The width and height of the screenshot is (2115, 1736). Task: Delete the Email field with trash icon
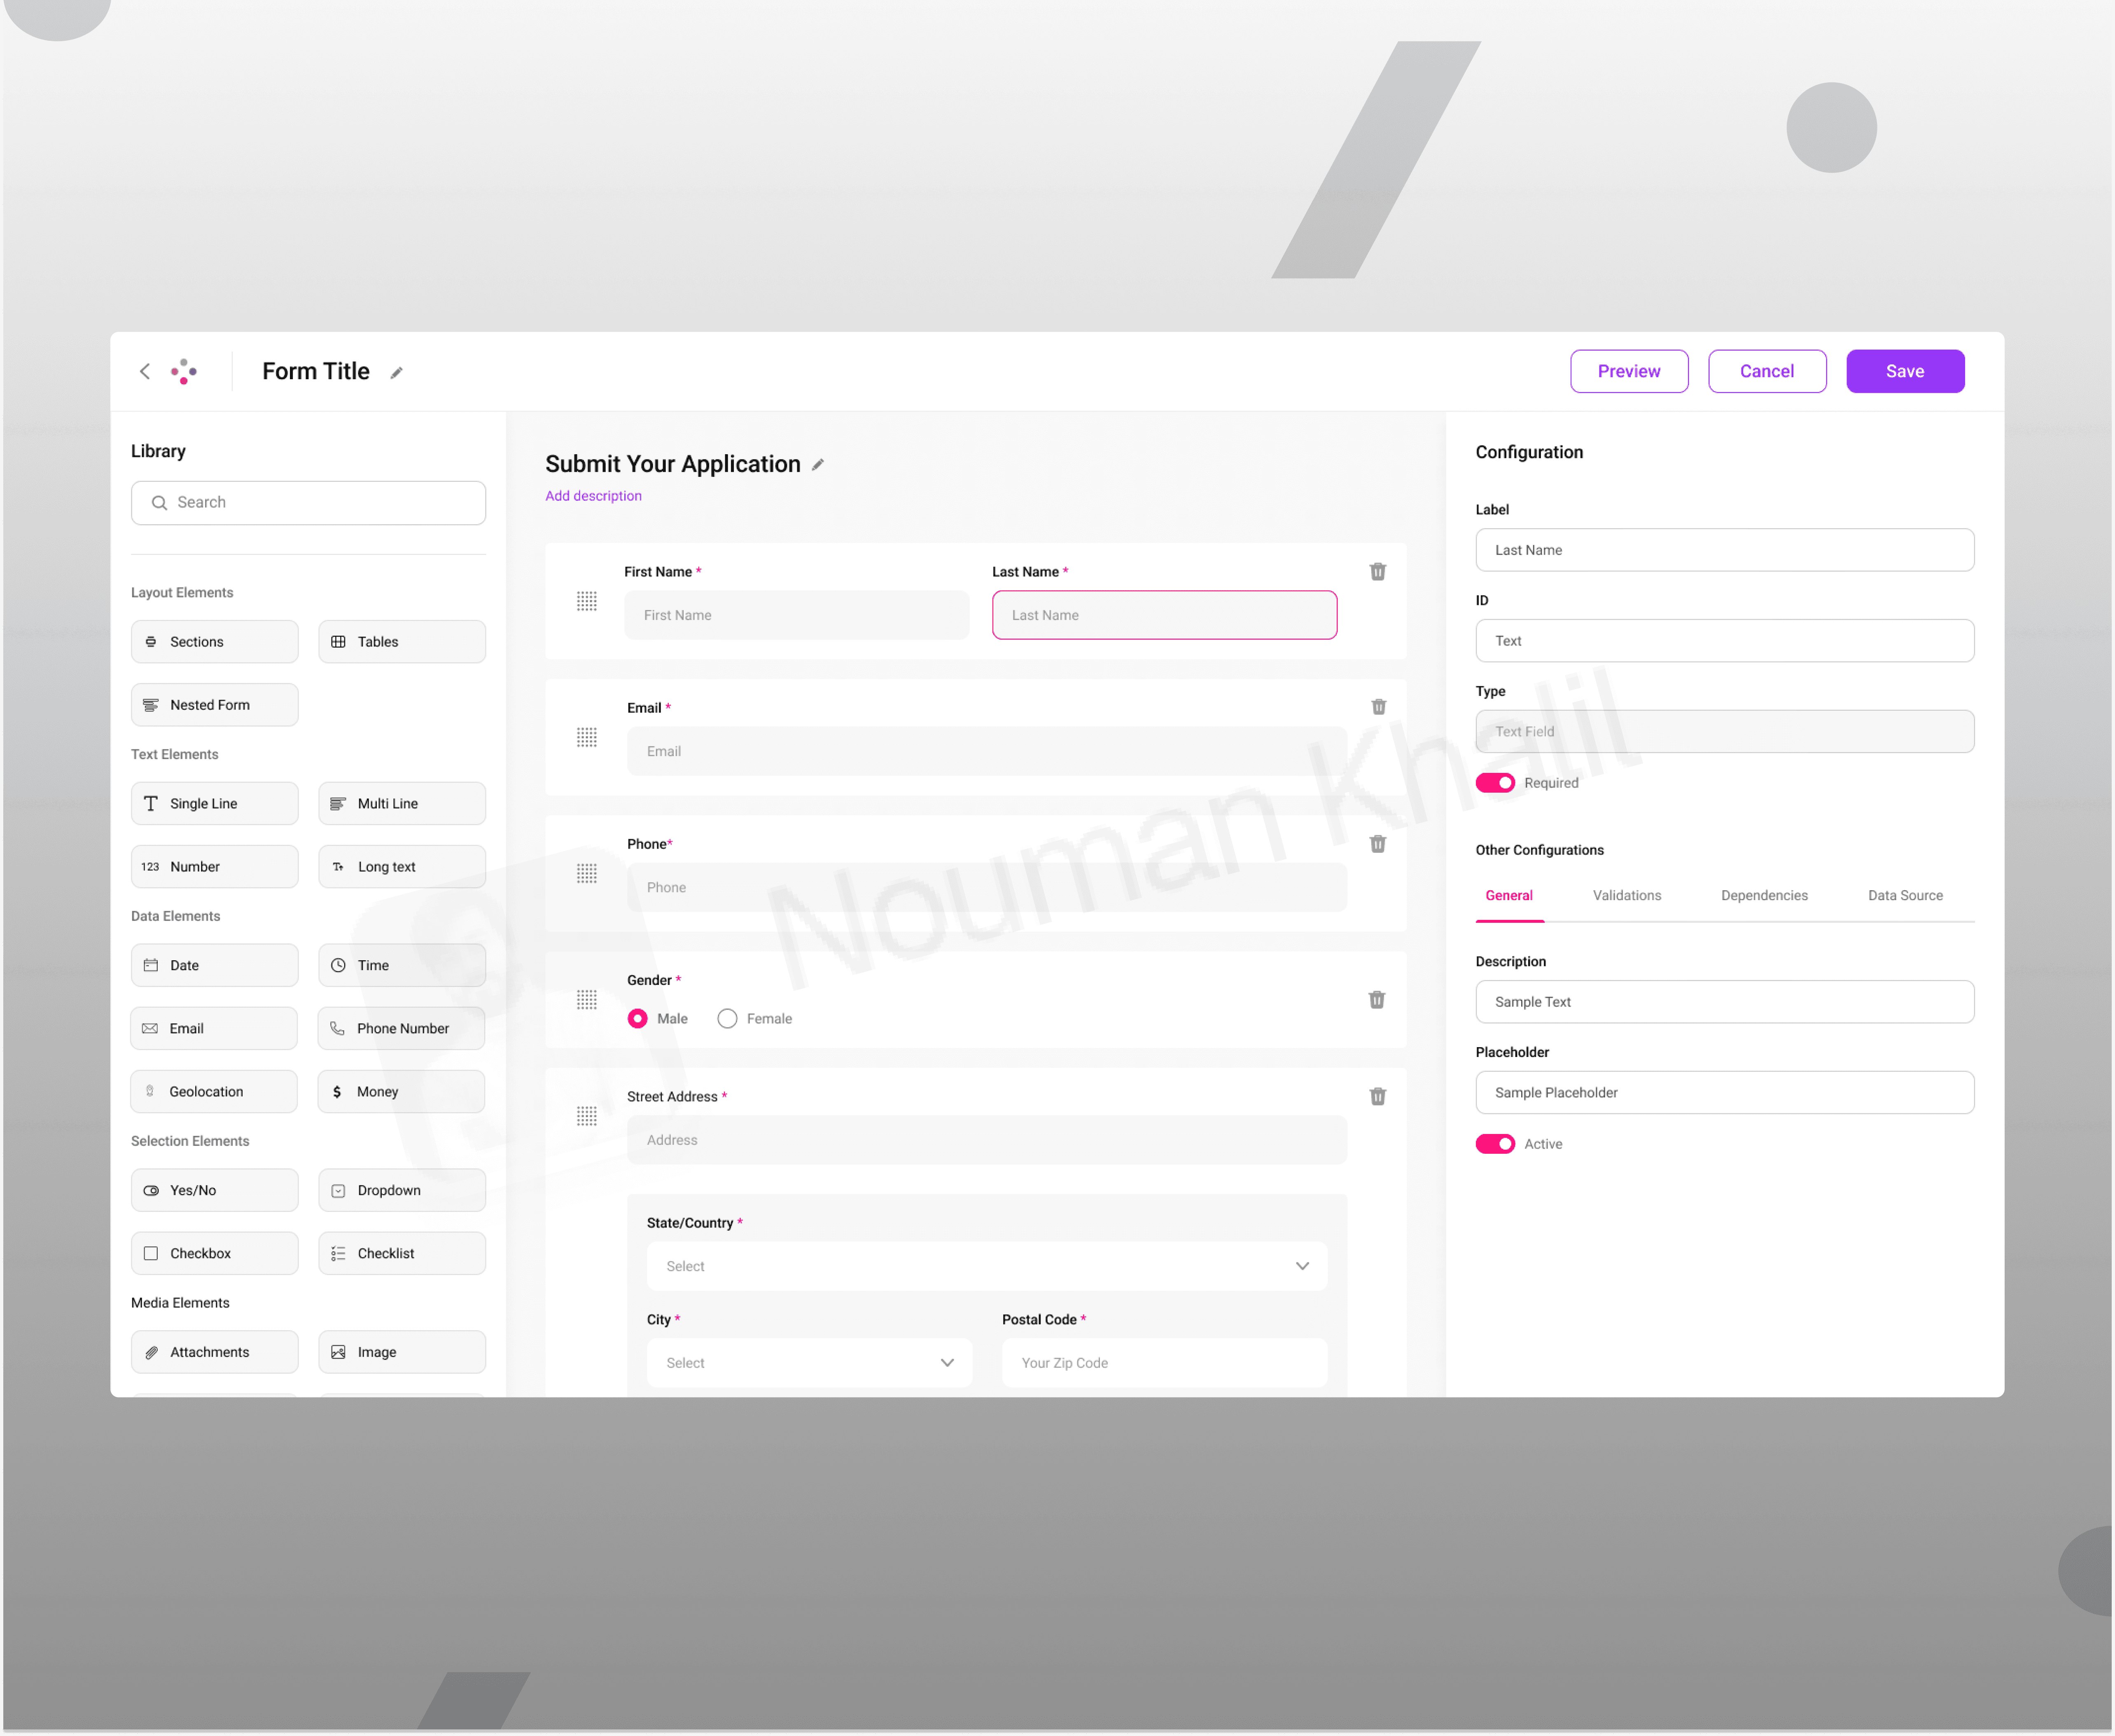[1378, 707]
